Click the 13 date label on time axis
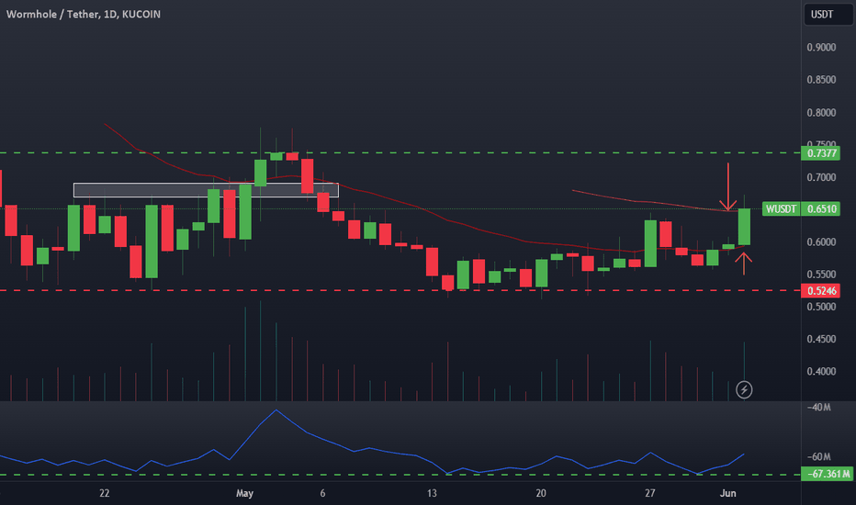Image resolution: width=856 pixels, height=505 pixels. pyautogui.click(x=432, y=493)
